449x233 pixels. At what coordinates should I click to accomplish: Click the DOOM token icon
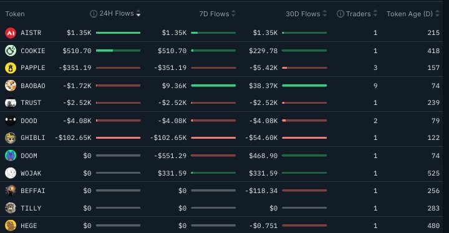click(x=11, y=156)
